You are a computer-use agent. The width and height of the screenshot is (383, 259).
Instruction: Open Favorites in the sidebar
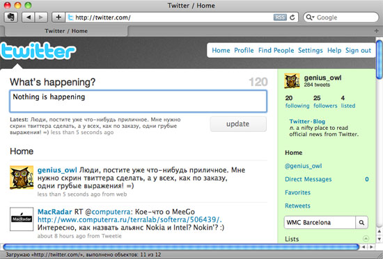click(x=298, y=192)
